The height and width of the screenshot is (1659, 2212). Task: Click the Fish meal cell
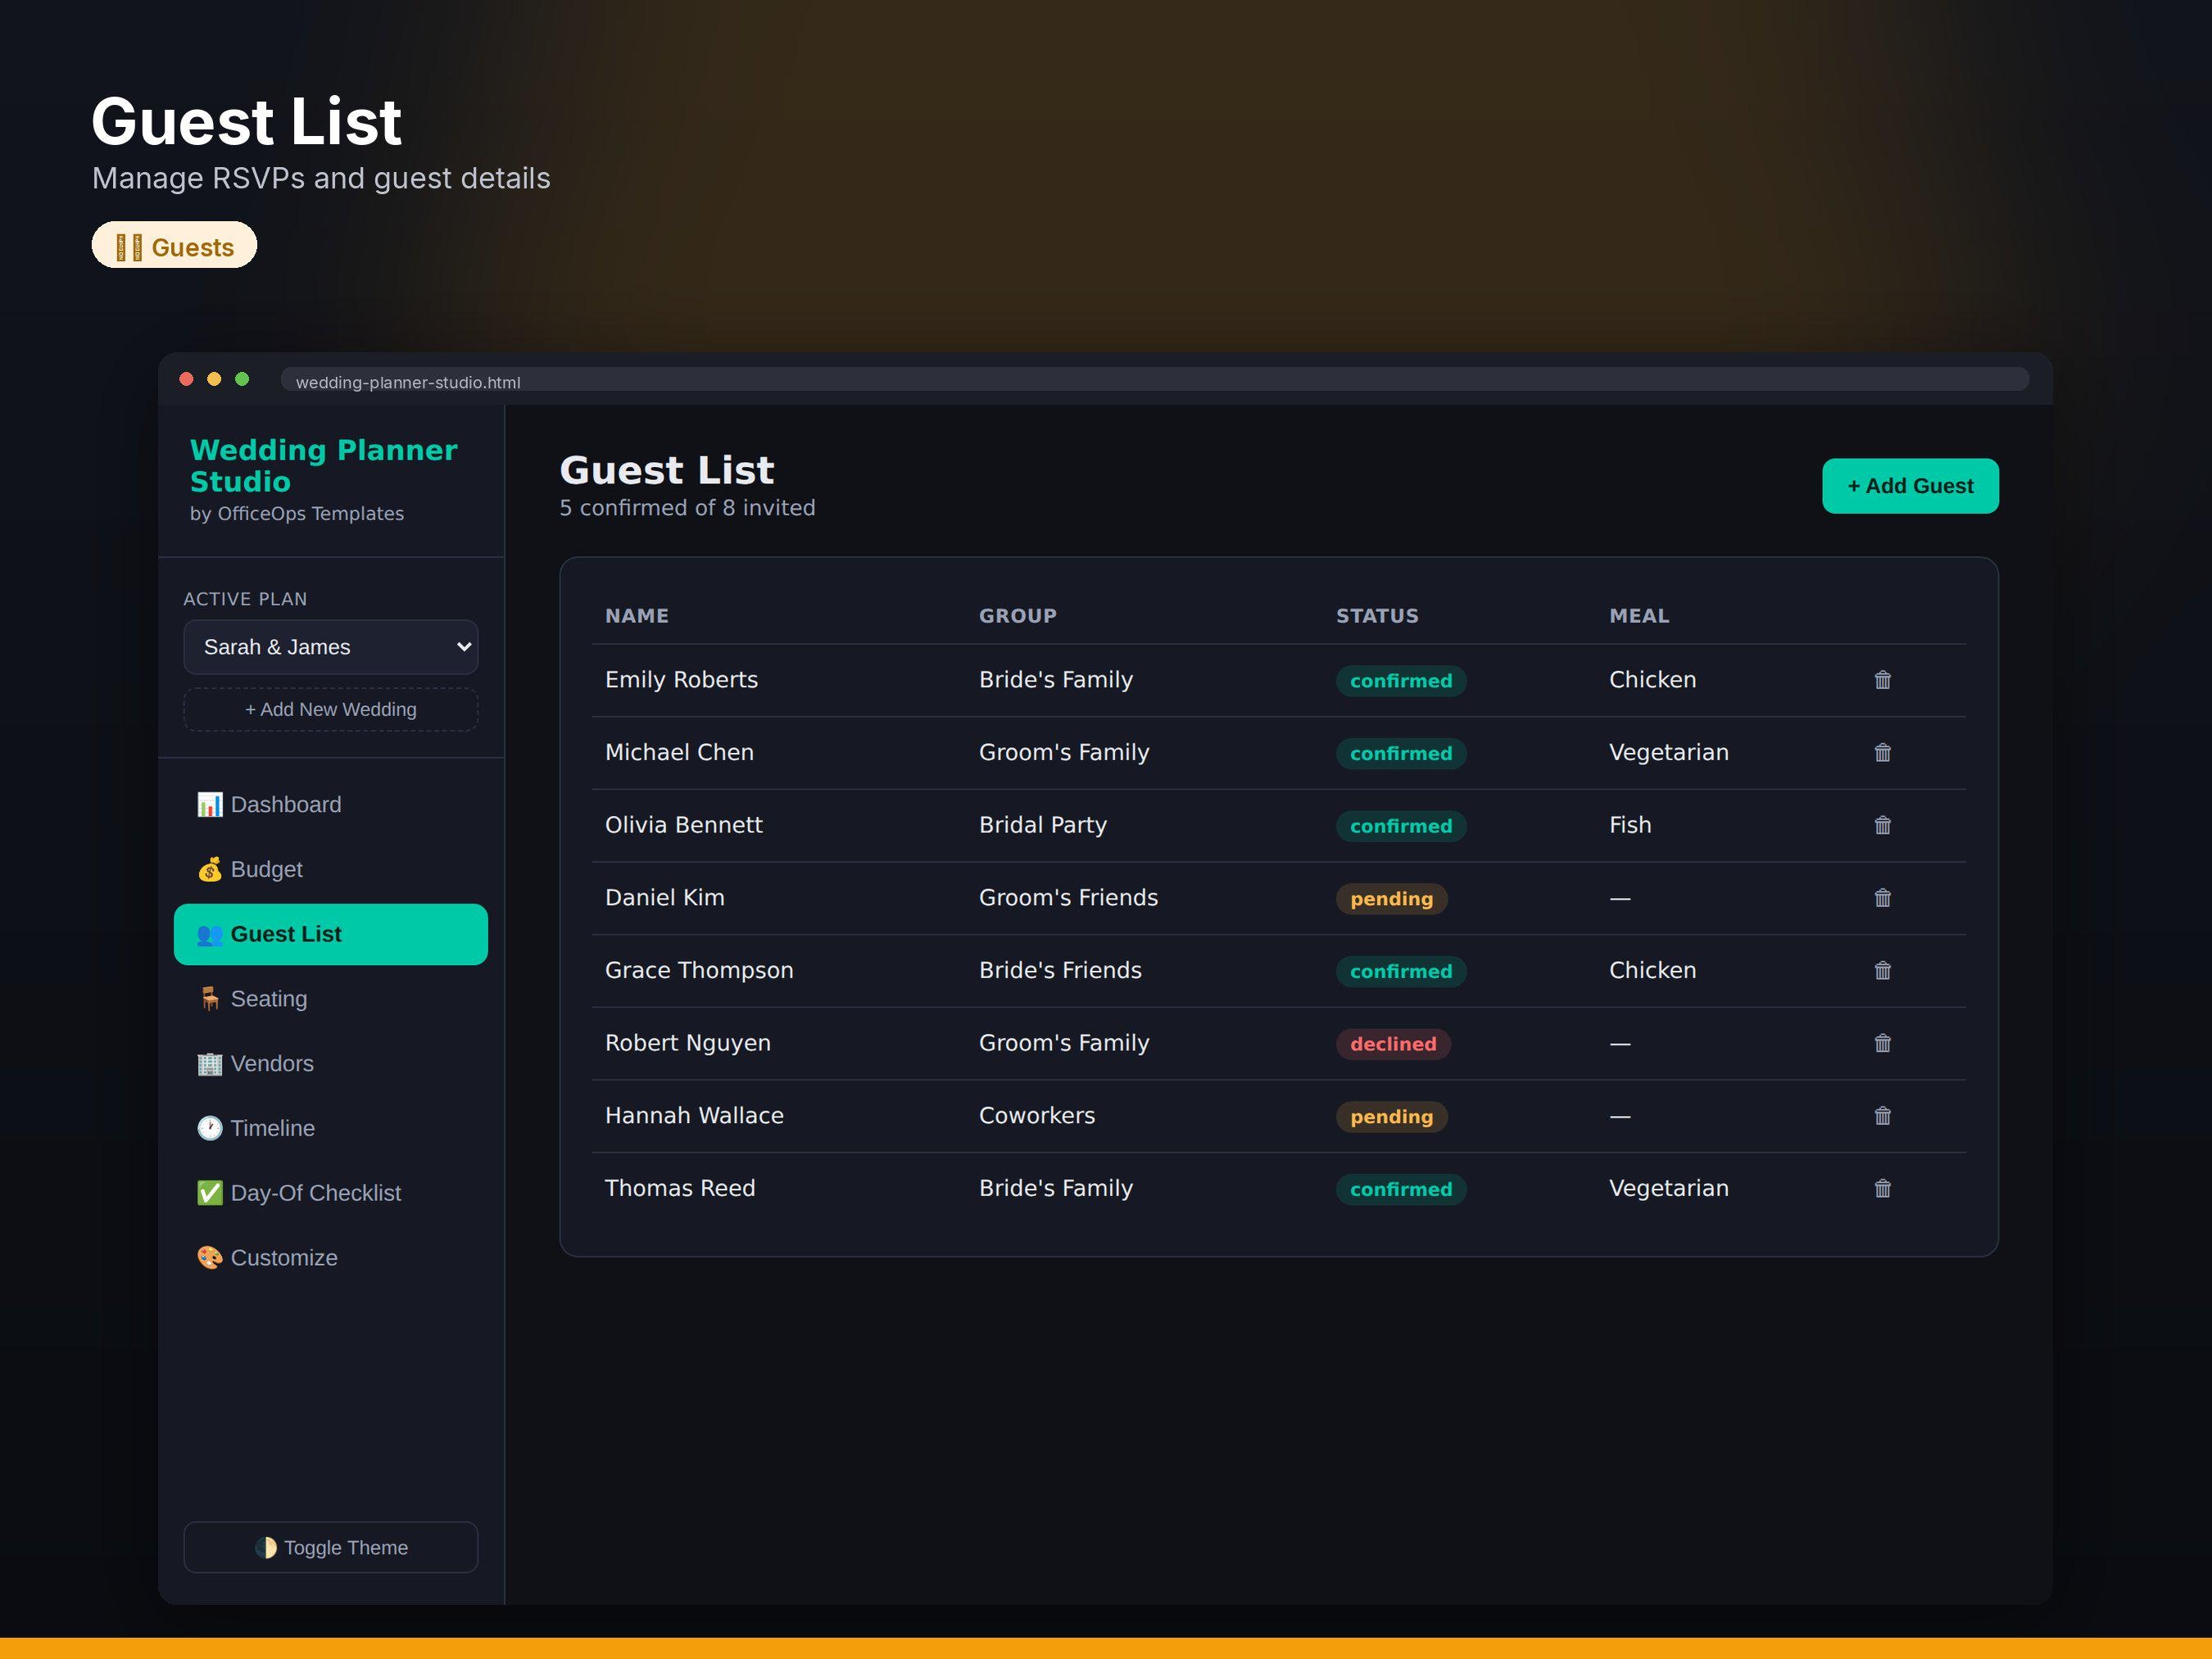pos(1630,825)
